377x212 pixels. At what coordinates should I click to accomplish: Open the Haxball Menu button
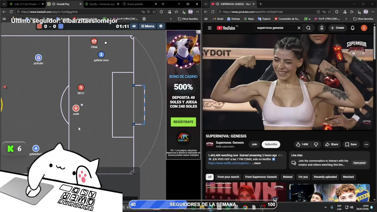coord(148,26)
